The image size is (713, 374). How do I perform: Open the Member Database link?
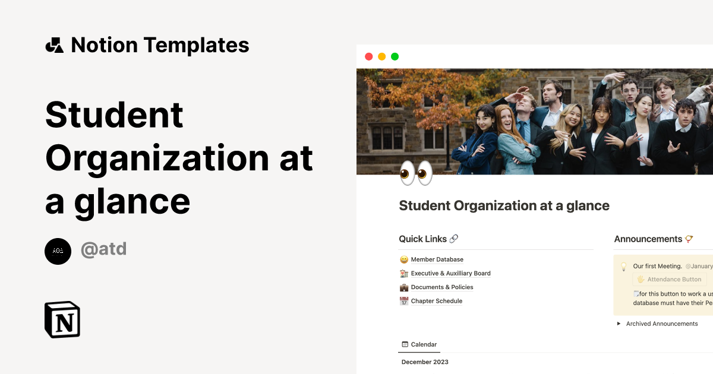437,259
